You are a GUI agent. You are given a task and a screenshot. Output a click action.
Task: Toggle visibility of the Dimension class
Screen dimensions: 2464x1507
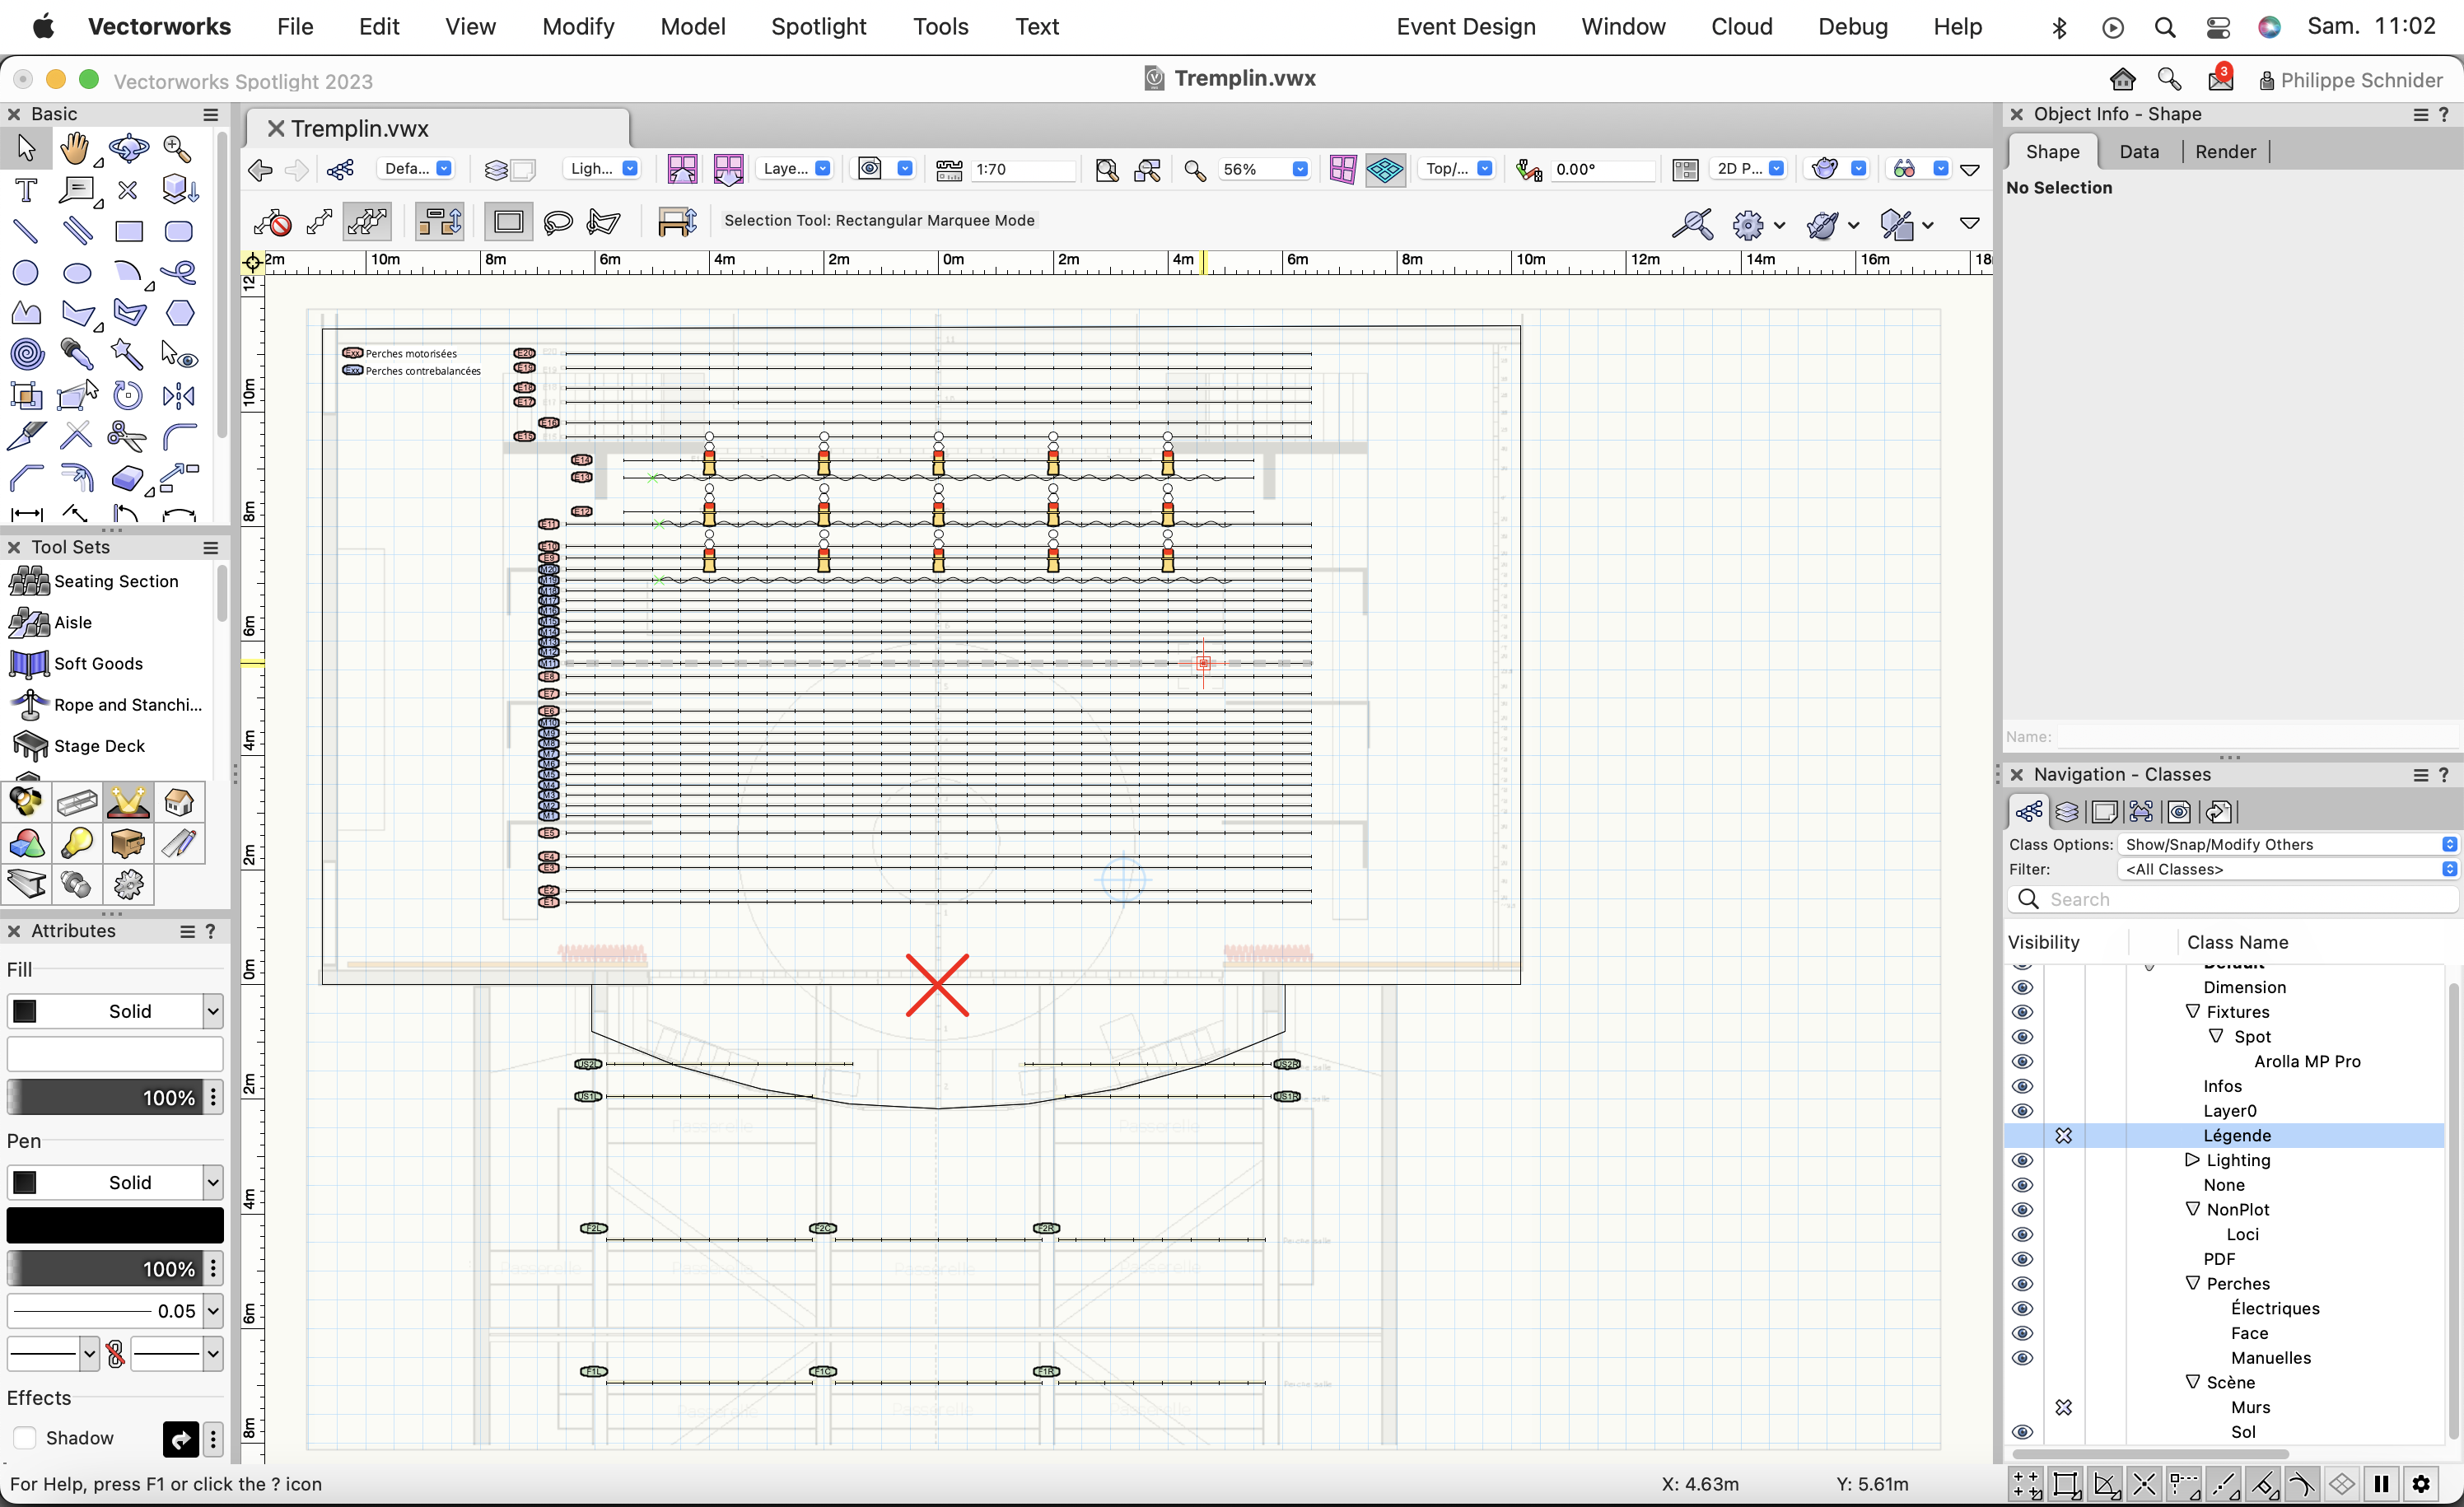click(x=2022, y=987)
